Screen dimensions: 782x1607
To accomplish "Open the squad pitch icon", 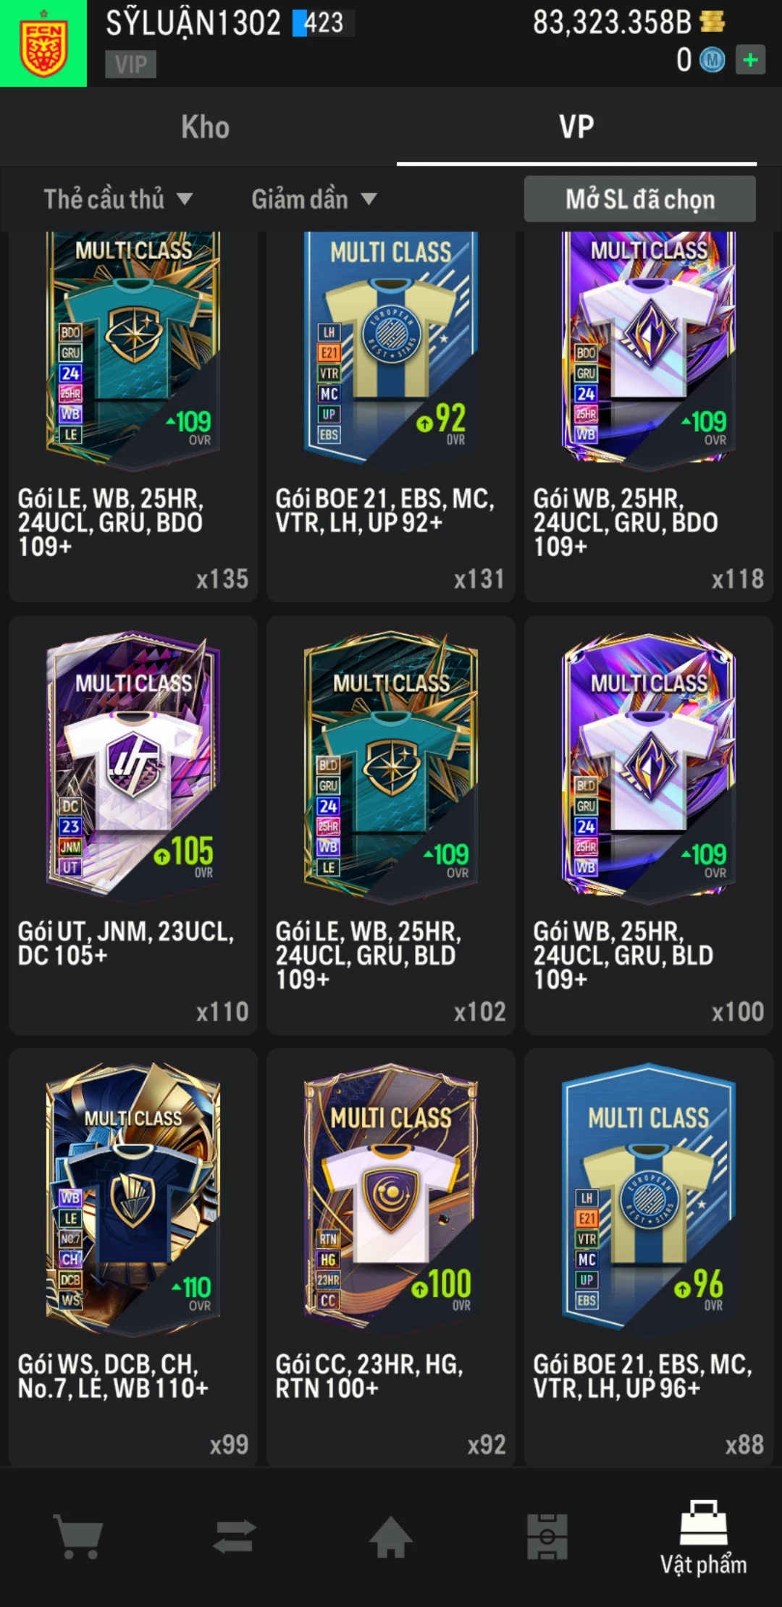I will 547,1536.
